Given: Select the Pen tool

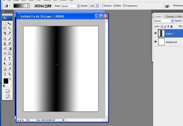Looking at the screenshot, I should click(5, 59).
